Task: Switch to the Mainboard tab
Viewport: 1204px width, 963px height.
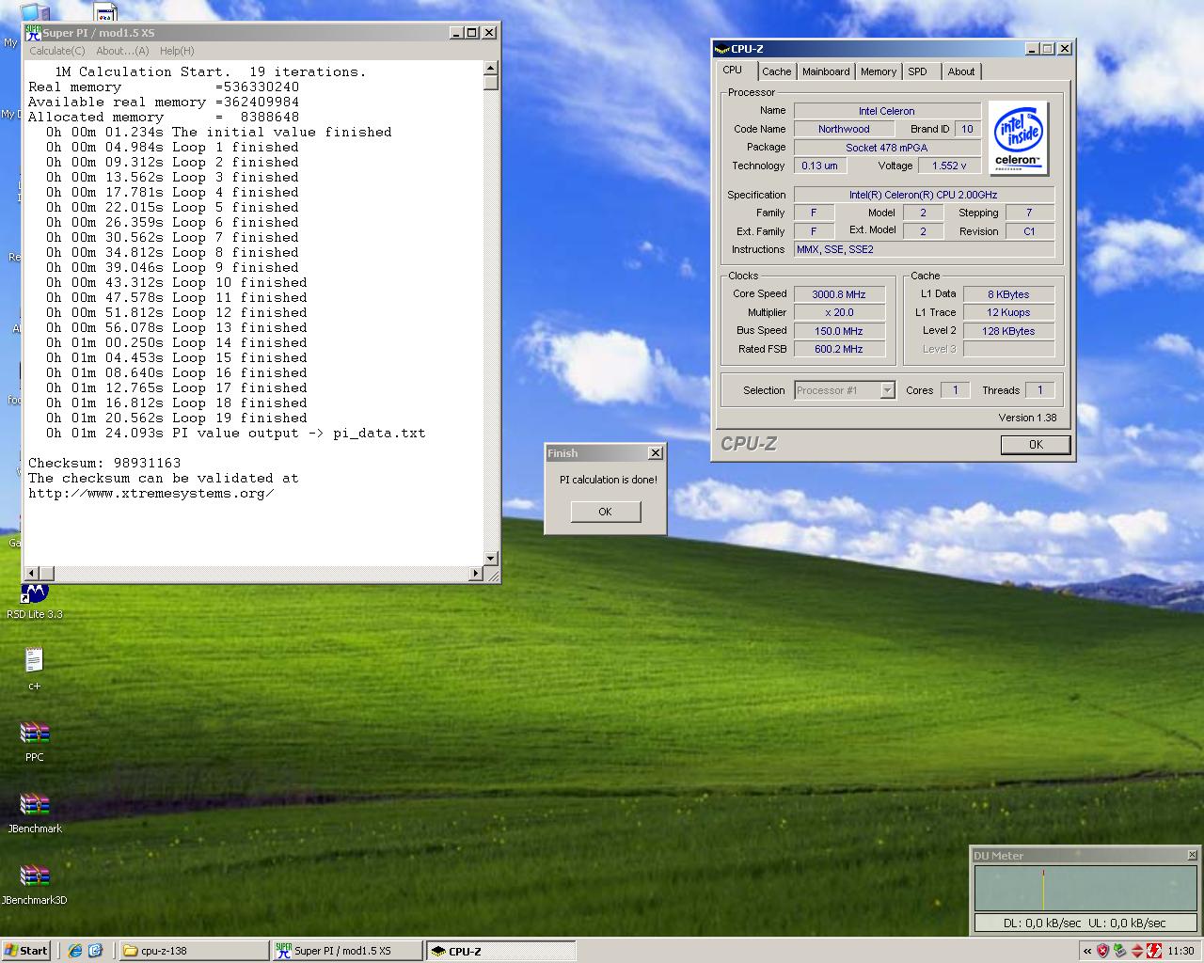Action: click(x=826, y=71)
